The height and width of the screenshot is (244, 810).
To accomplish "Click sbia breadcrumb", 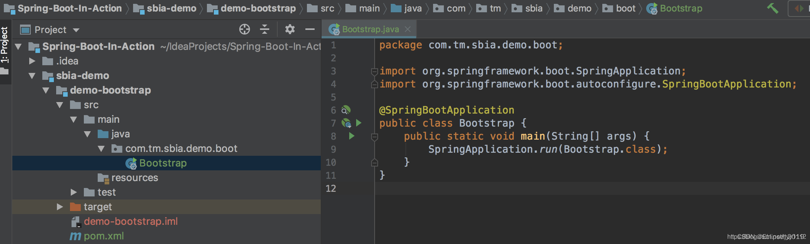I will tap(527, 8).
